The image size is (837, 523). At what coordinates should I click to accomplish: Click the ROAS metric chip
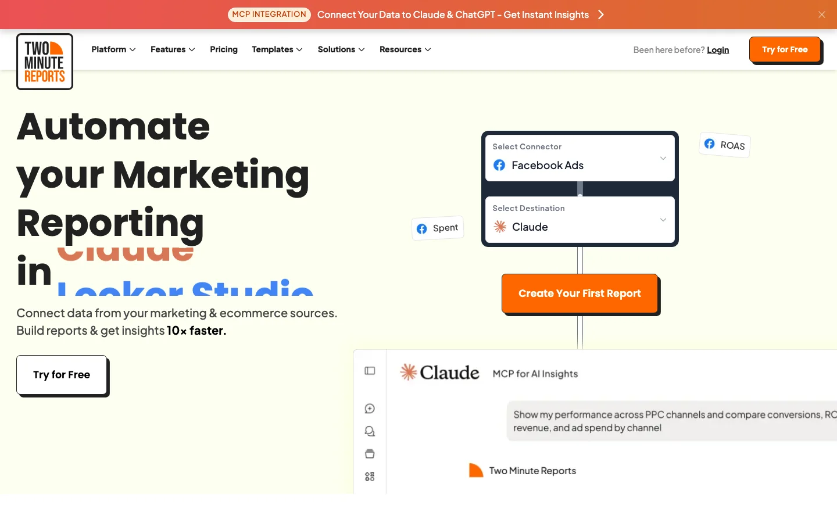(725, 145)
